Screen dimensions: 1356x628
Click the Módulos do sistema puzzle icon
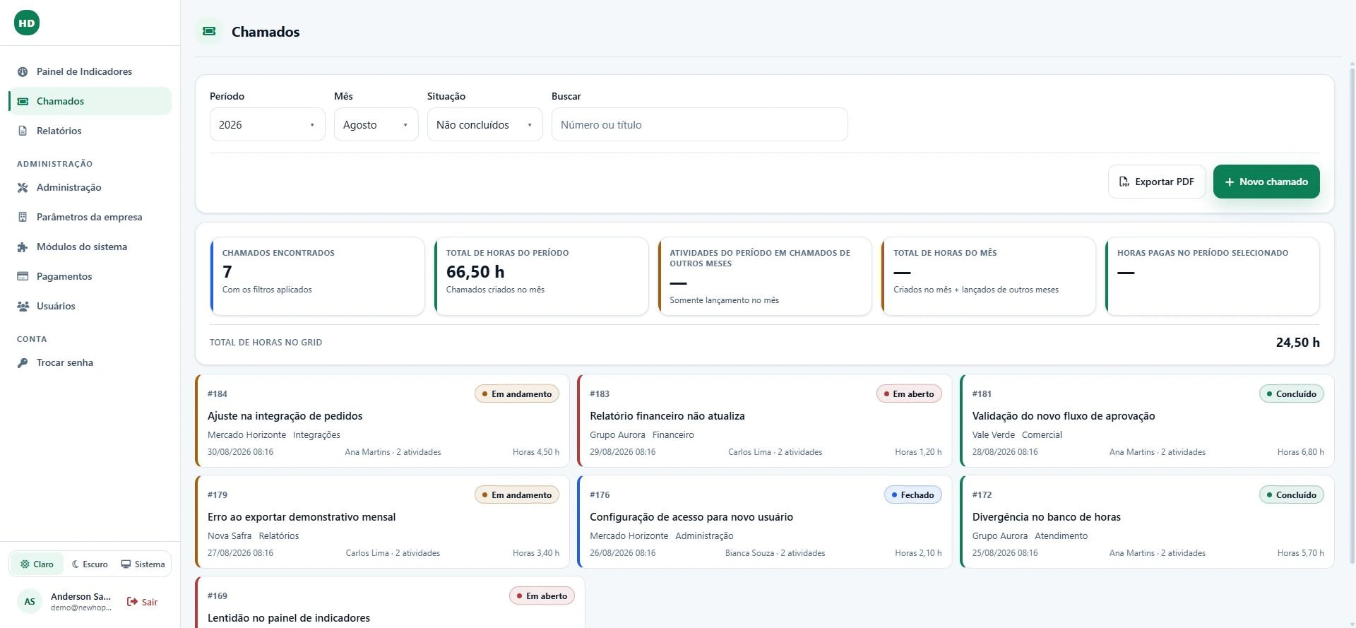click(x=23, y=247)
